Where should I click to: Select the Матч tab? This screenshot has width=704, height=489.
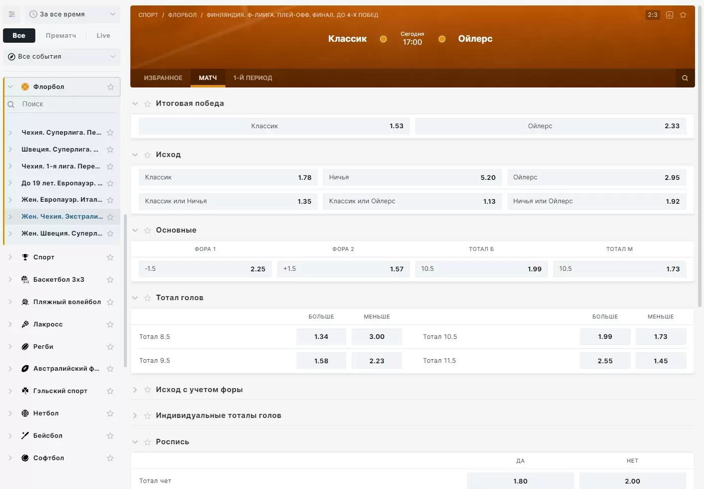coord(208,78)
